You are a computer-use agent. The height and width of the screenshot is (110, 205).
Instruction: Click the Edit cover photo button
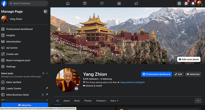tap(189, 59)
